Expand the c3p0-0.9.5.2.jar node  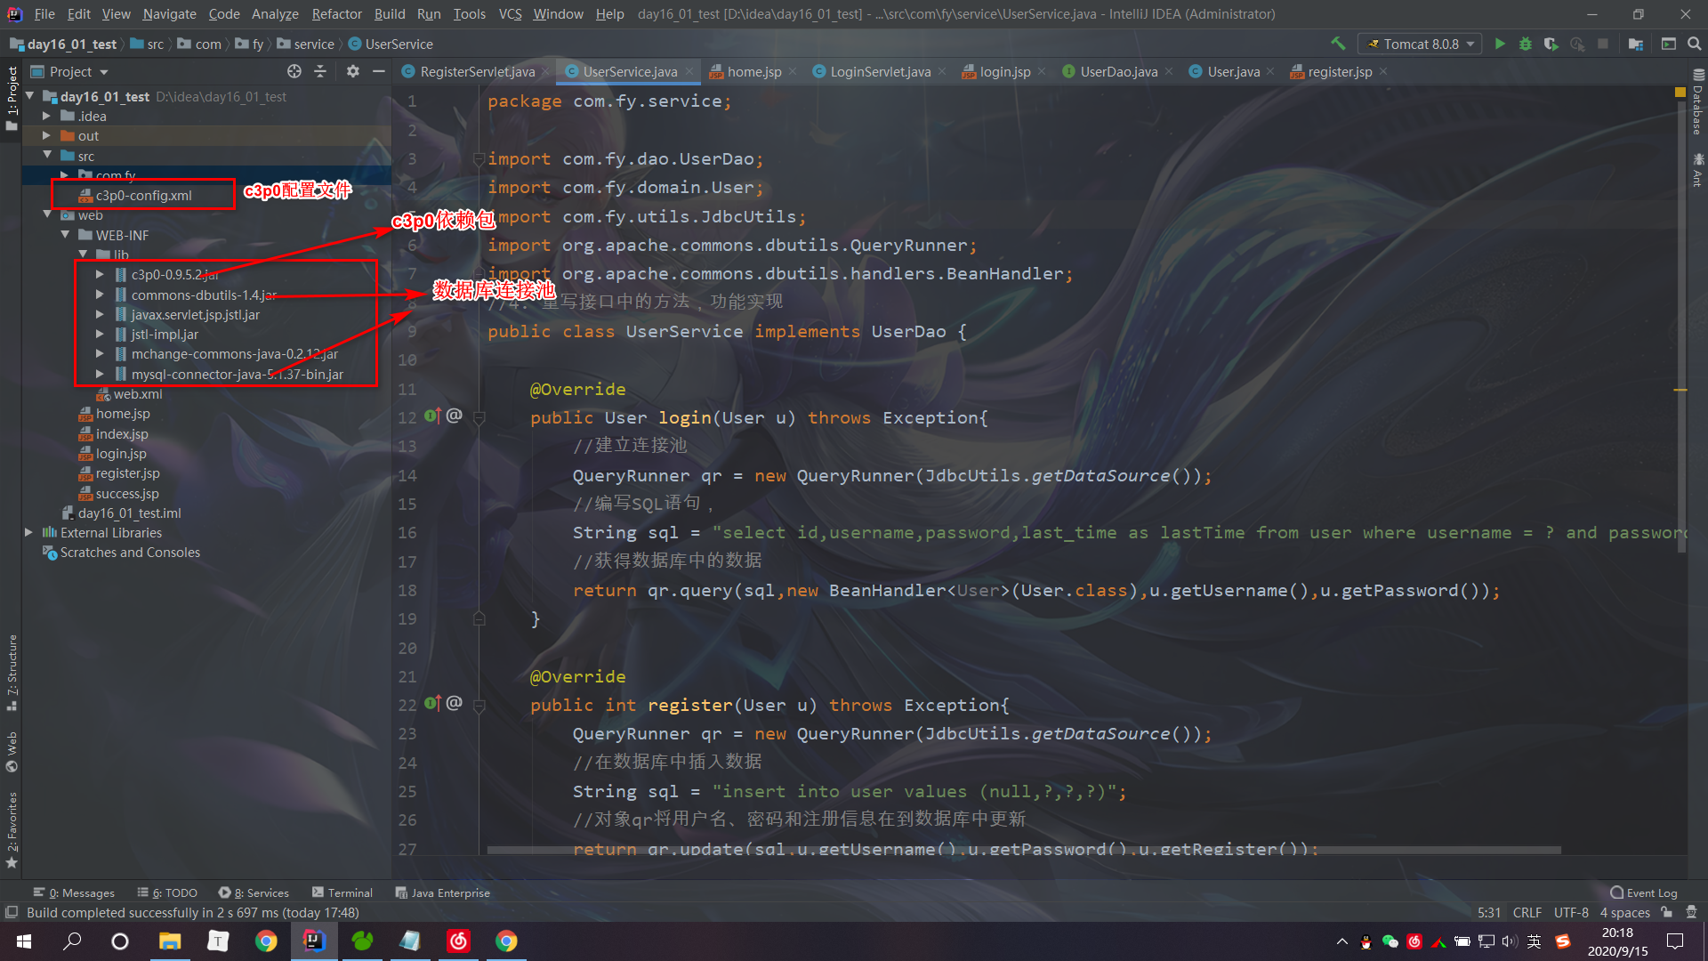(x=100, y=274)
